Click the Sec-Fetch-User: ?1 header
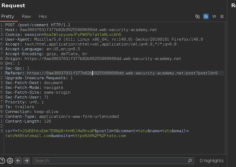 point(27,97)
